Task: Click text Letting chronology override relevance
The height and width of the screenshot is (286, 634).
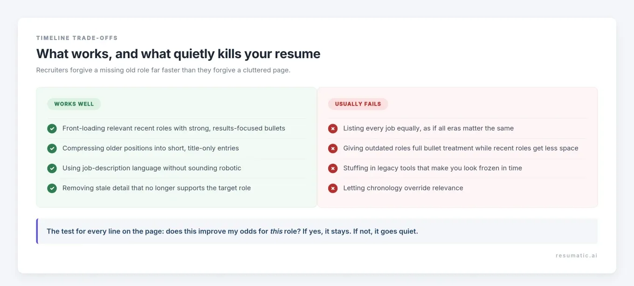Action: point(403,188)
